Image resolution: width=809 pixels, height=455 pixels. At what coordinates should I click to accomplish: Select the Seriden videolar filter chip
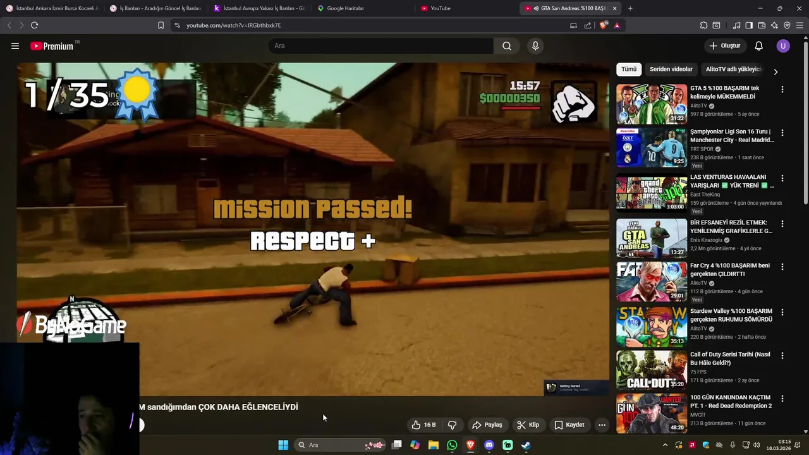click(671, 70)
